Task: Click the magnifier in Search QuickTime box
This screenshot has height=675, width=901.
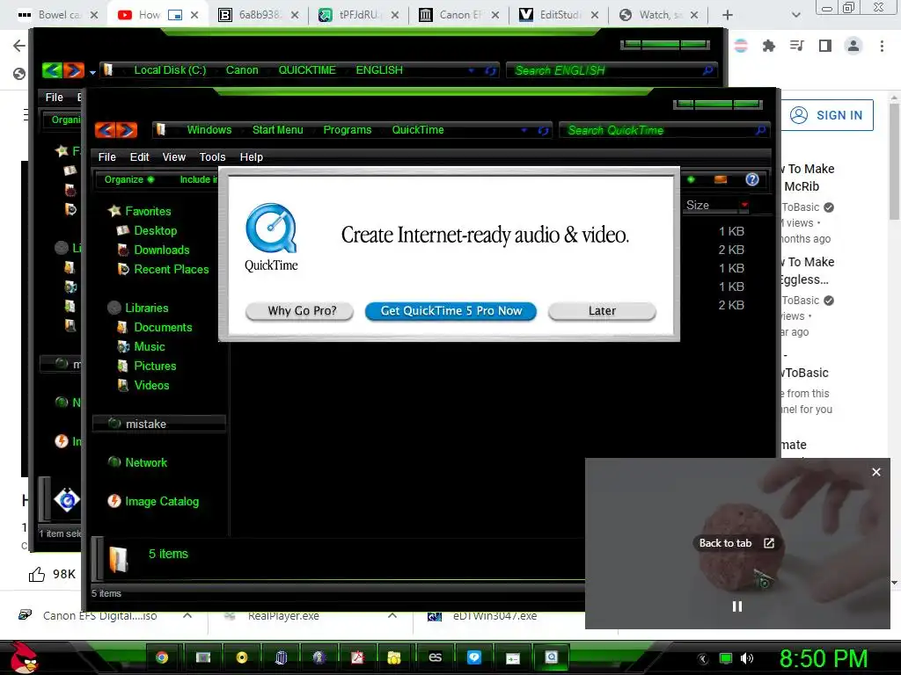Action: (760, 130)
